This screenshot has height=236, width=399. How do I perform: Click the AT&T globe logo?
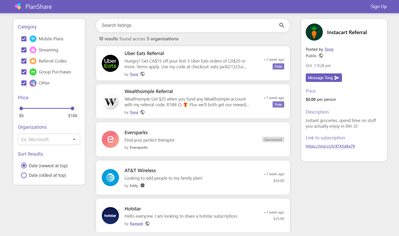pos(110,178)
